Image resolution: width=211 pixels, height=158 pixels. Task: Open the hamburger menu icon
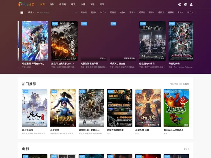[x=22, y=13]
